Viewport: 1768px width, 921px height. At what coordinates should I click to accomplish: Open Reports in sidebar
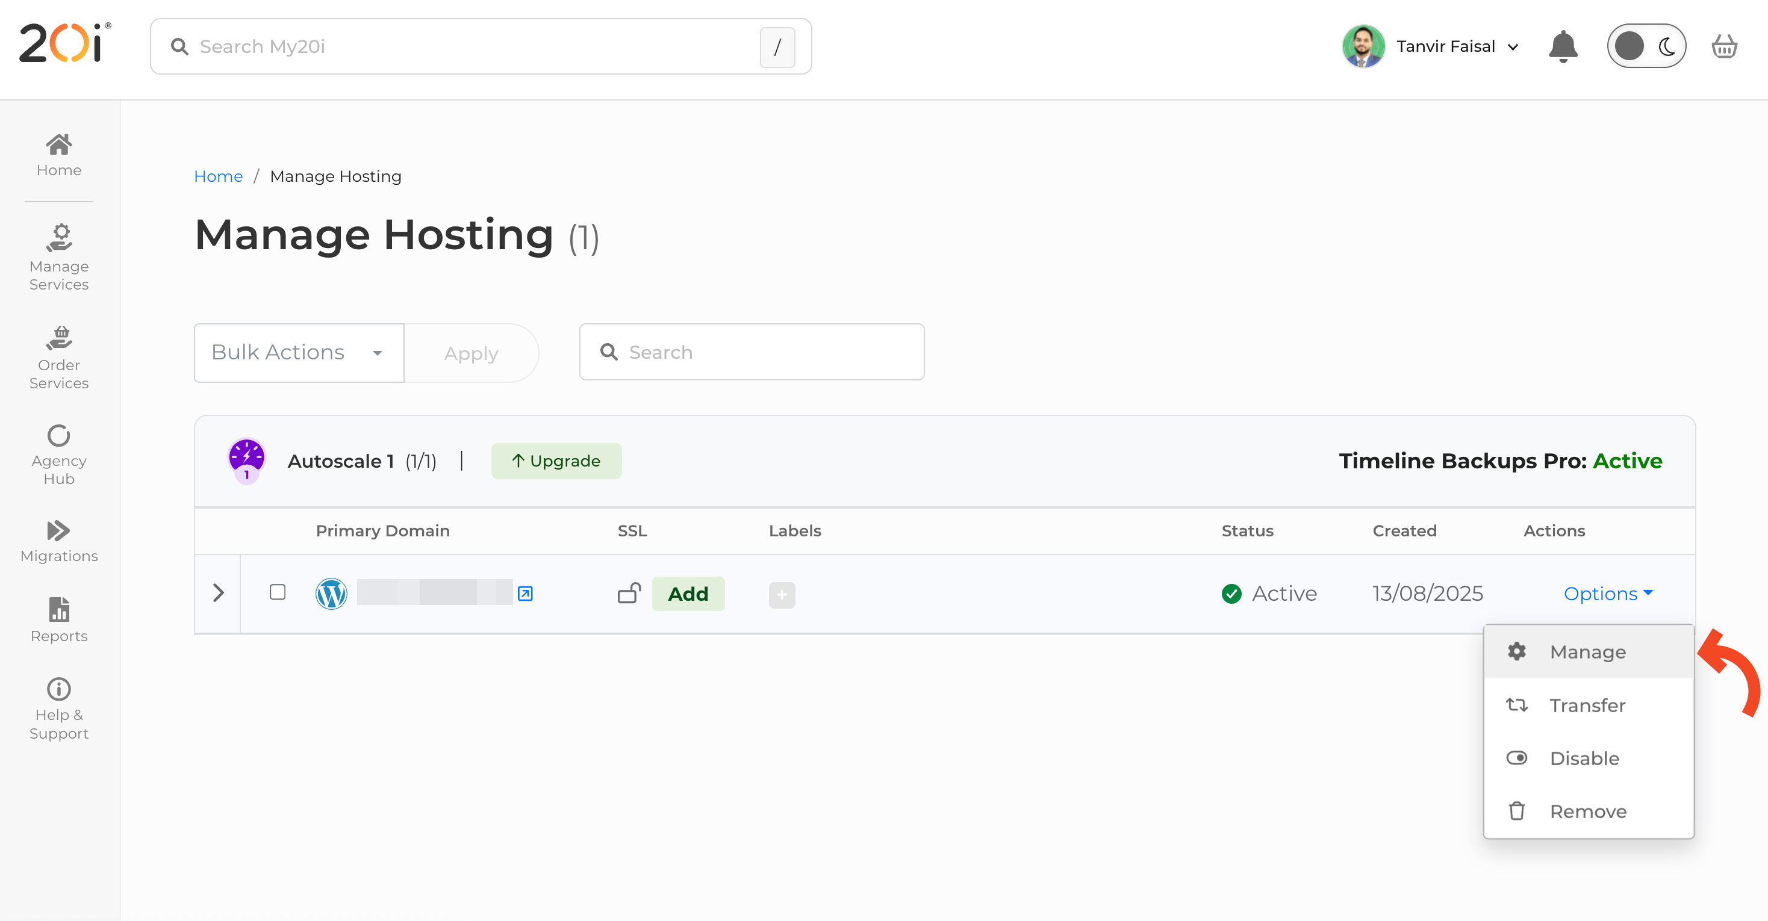point(59,620)
